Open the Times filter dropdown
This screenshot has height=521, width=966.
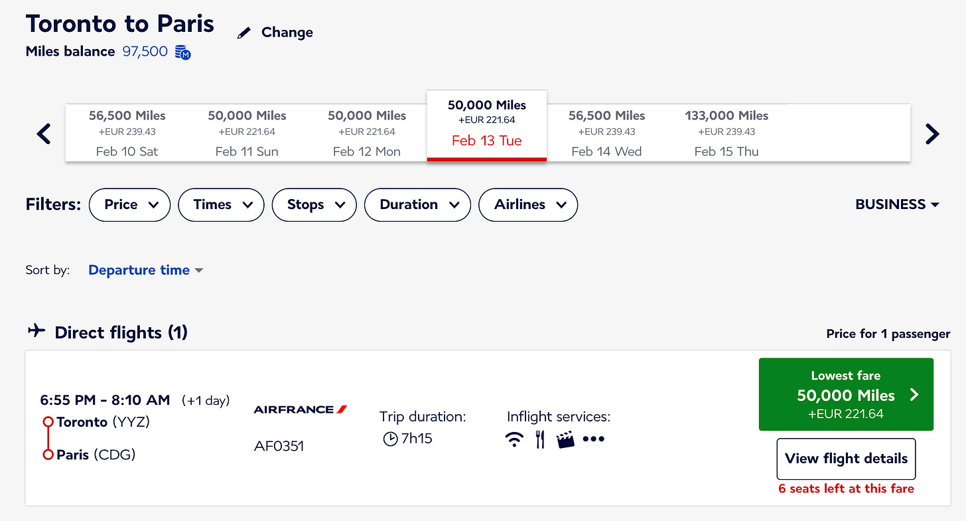[221, 204]
